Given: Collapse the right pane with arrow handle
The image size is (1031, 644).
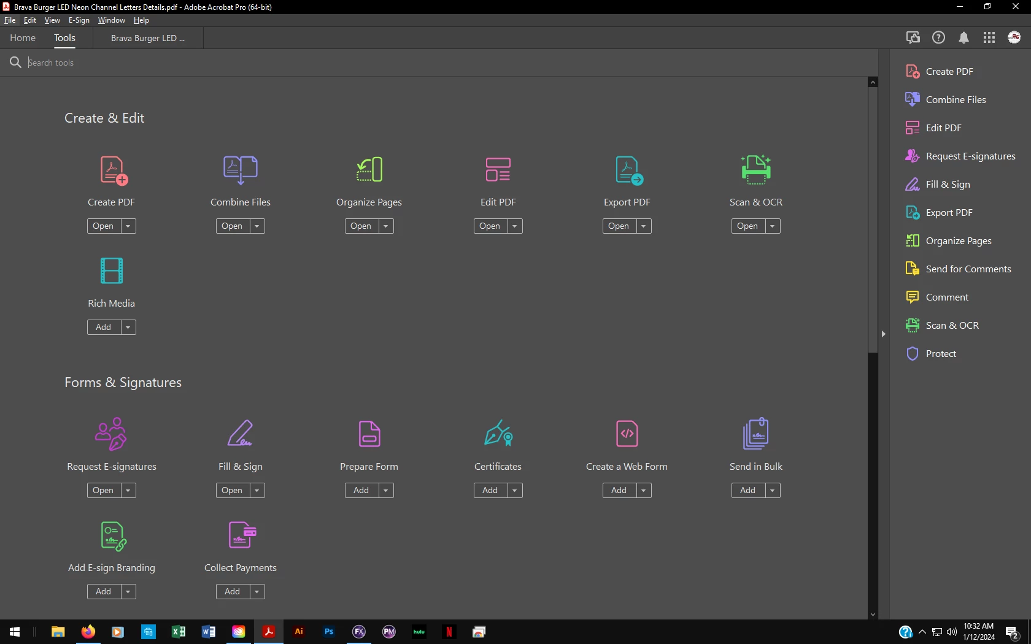Looking at the screenshot, I should click(884, 334).
